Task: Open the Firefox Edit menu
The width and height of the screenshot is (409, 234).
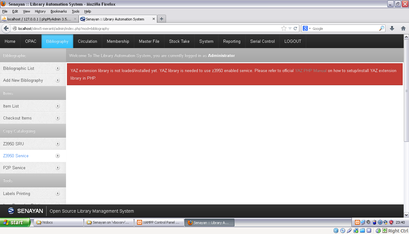Action: click(15, 11)
